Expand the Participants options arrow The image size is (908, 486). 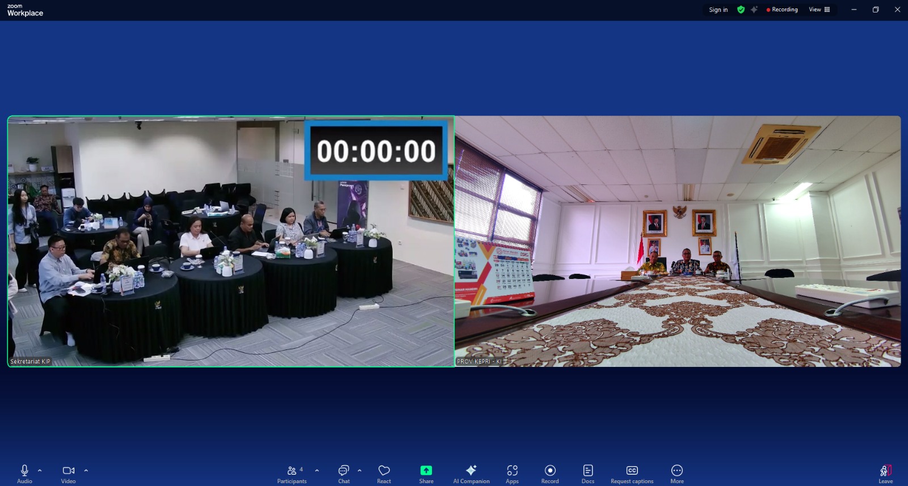coord(317,470)
